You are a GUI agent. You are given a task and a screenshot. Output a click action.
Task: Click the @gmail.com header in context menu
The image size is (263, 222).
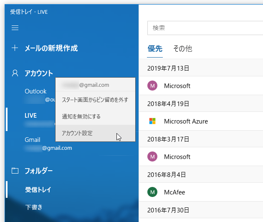click(x=95, y=85)
